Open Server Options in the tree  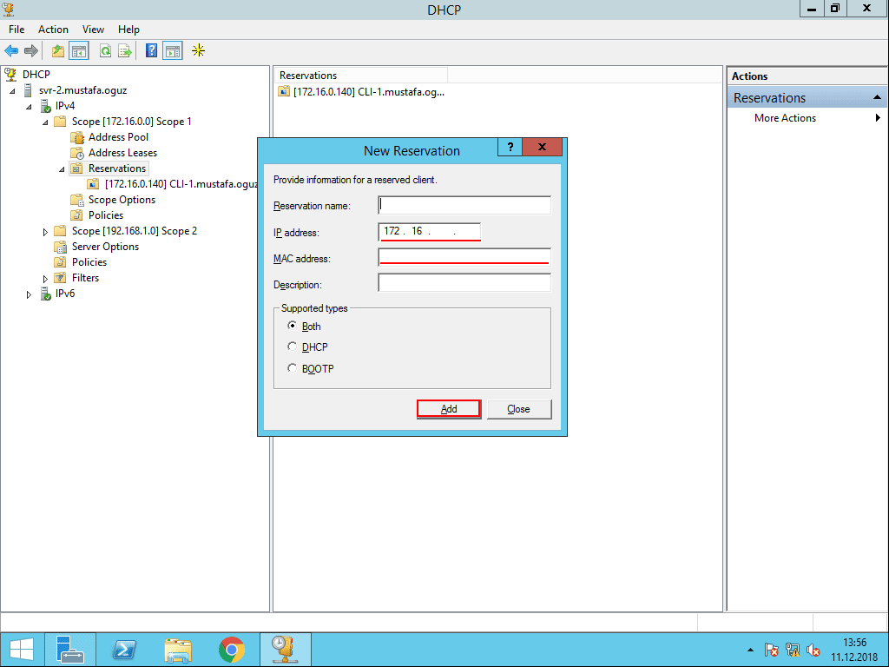105,246
